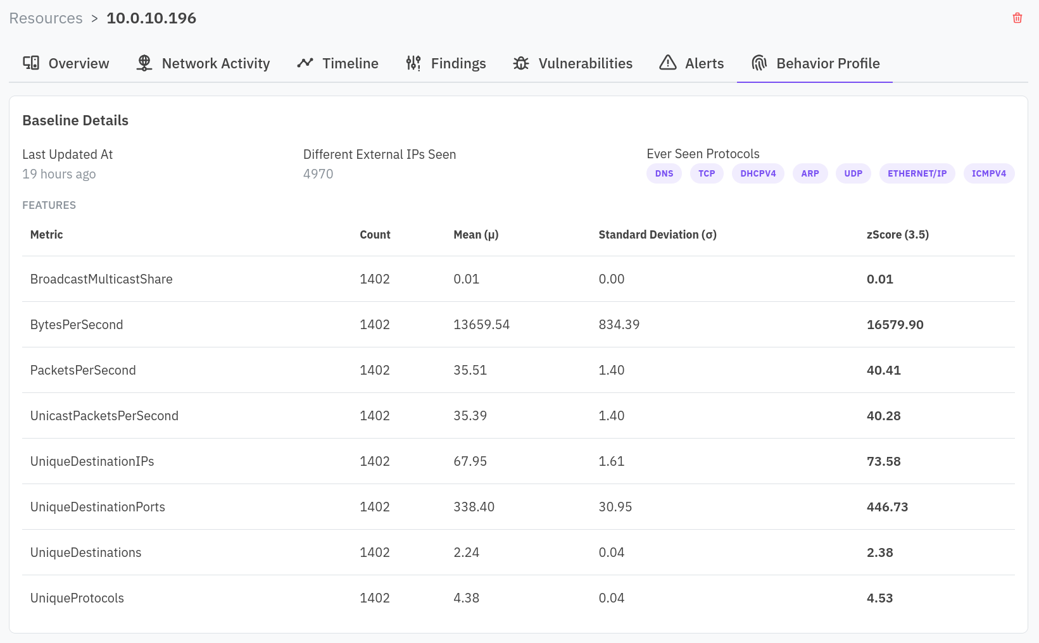Click the Standard Deviation (σ) column header
The image size is (1039, 643).
coord(658,235)
